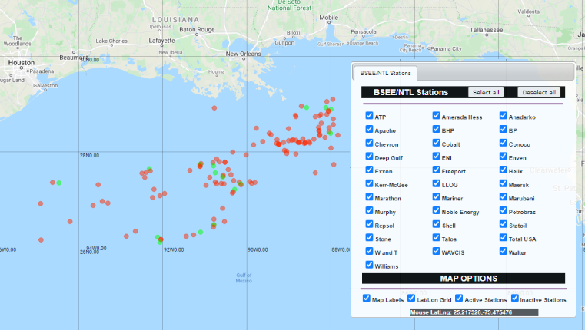
Task: Uncheck the ATP station checkbox
Action: (x=369, y=115)
